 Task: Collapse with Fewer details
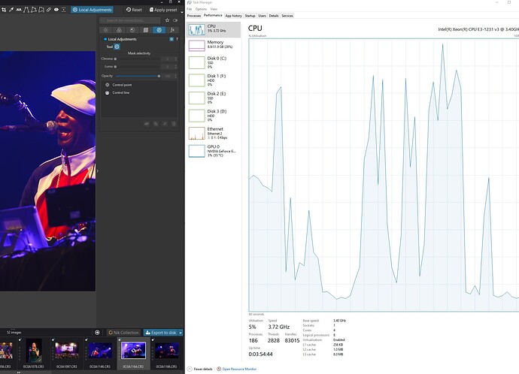pyautogui.click(x=200, y=369)
